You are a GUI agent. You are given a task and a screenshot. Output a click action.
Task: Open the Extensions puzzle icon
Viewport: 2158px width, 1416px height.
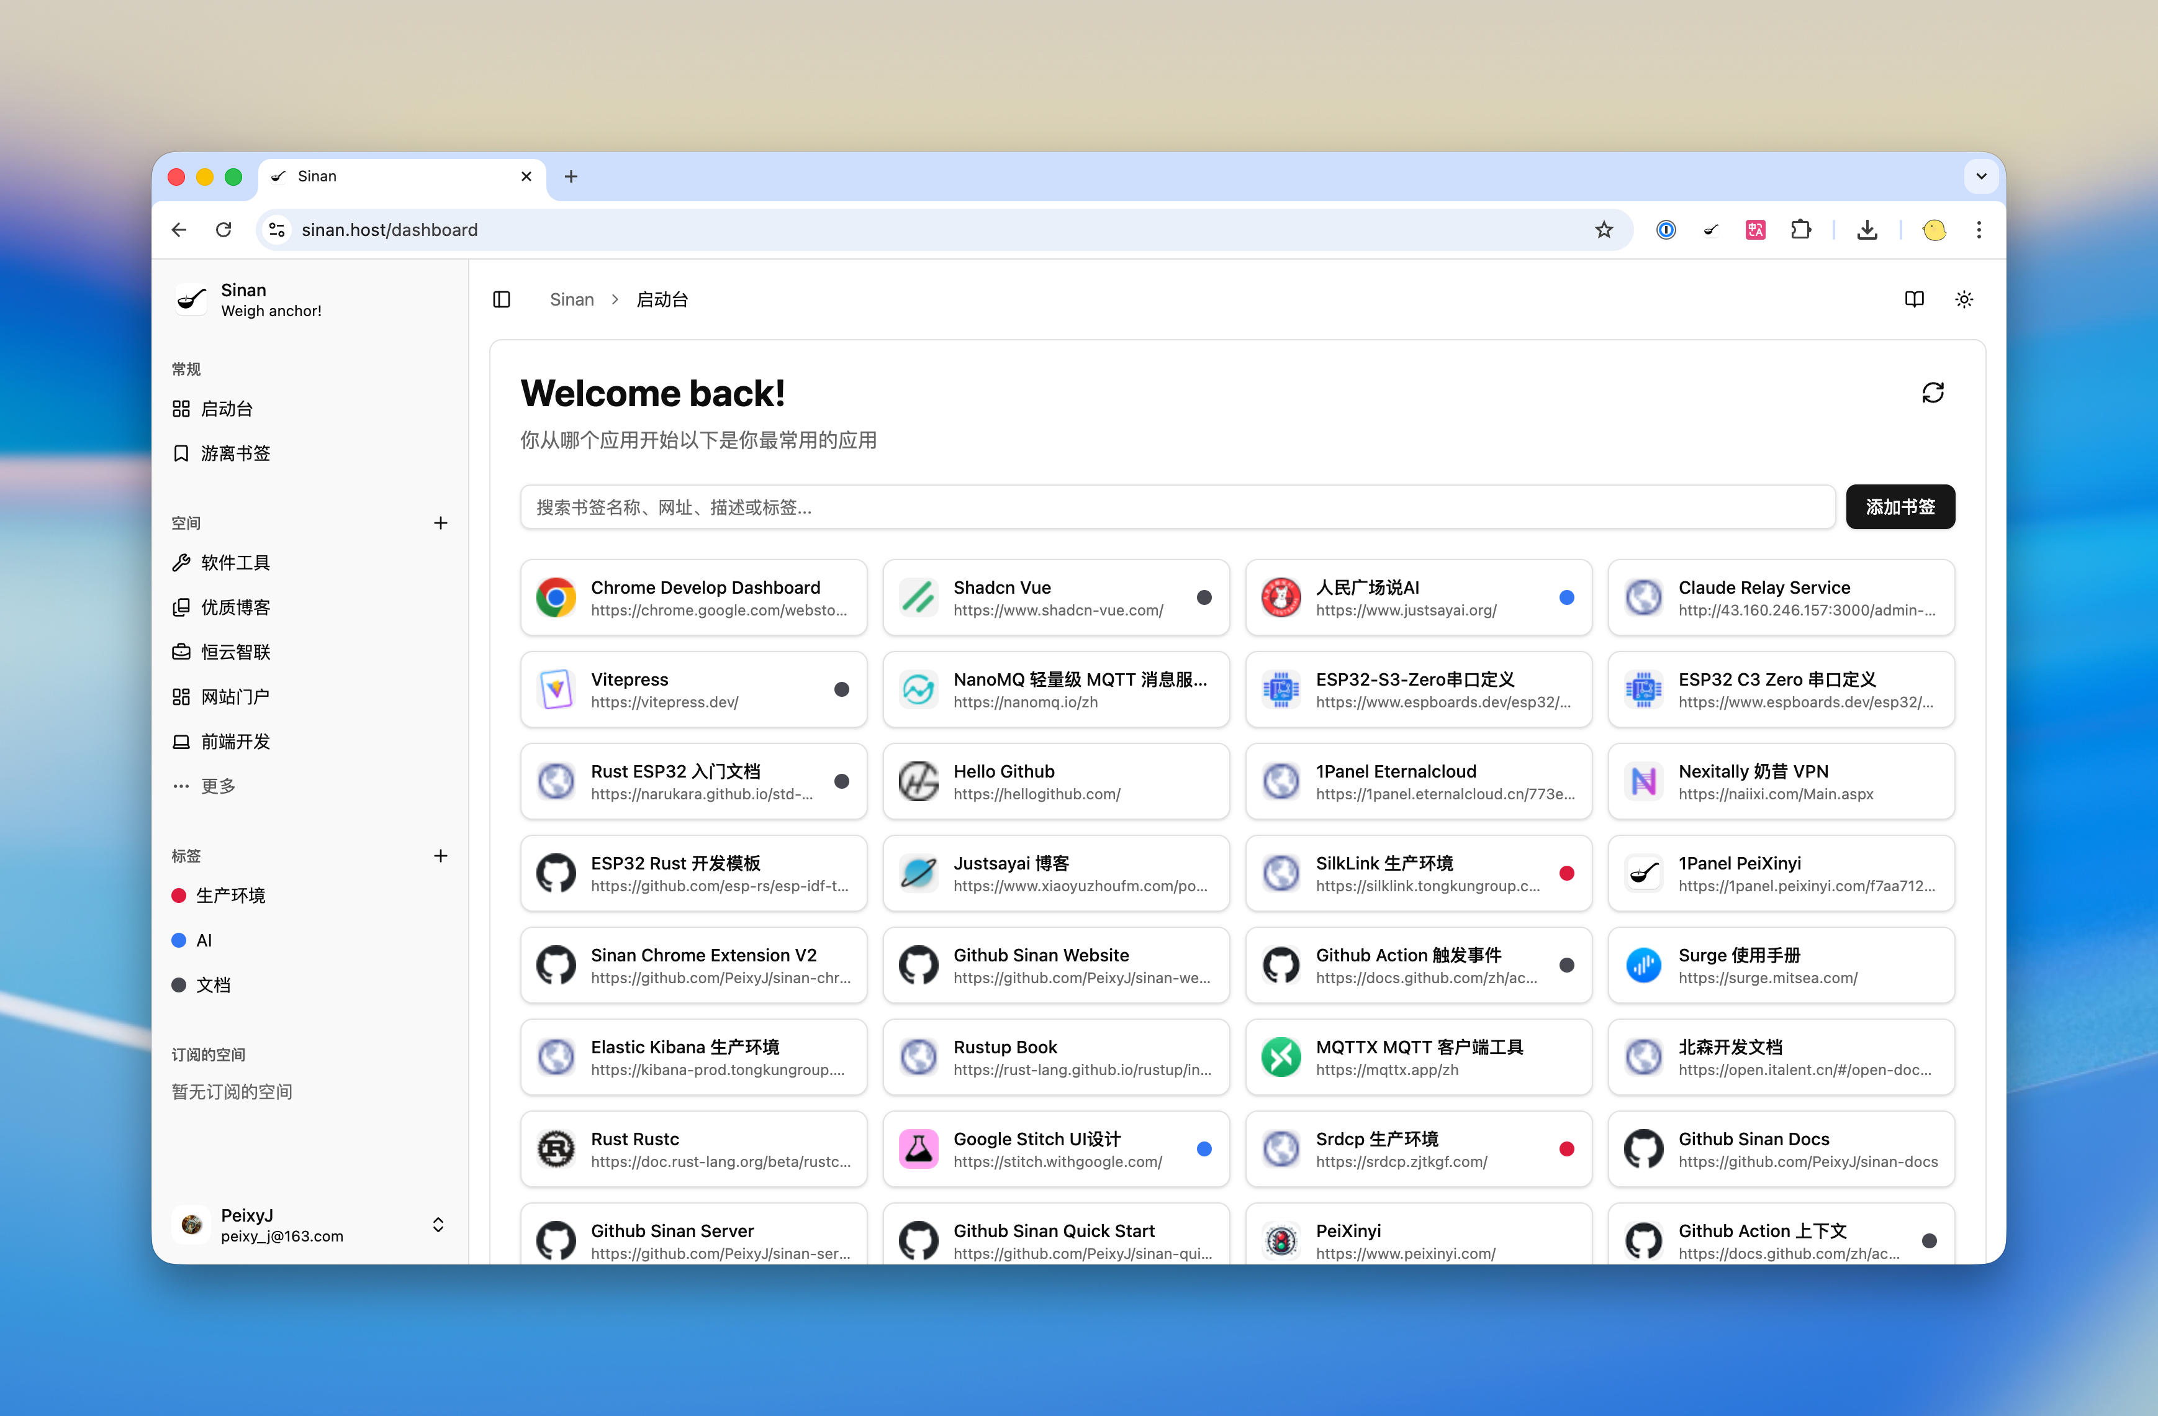(1801, 230)
